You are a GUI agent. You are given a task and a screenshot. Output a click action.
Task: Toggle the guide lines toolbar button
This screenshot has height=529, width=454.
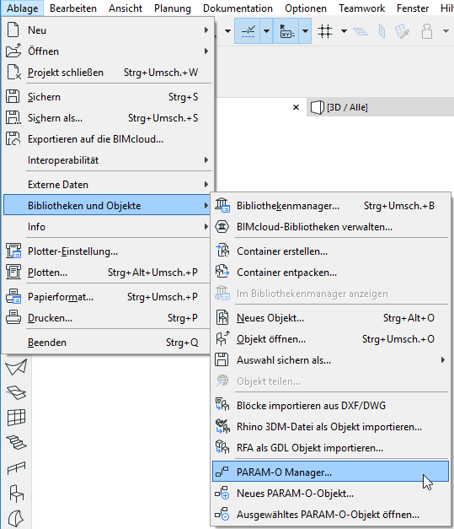(x=248, y=31)
